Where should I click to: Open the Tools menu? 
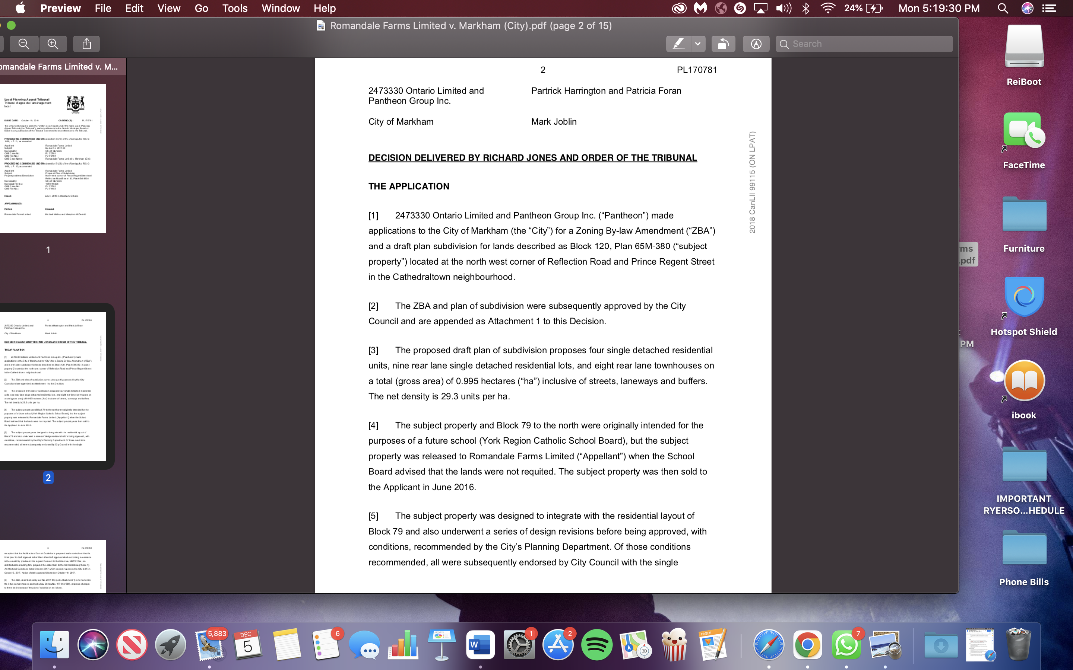click(x=235, y=8)
